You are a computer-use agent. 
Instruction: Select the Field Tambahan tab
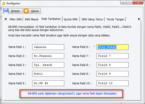tap(51, 19)
